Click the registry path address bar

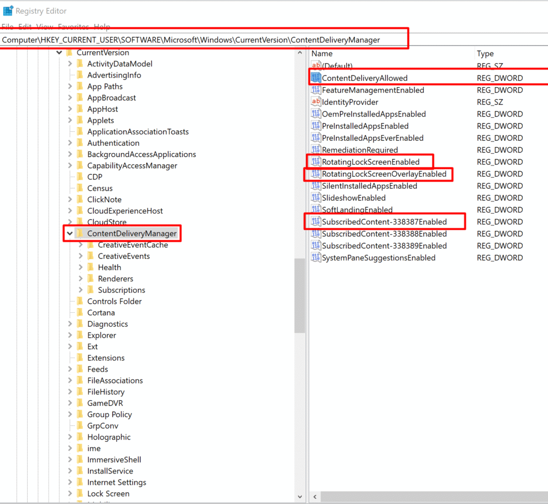click(203, 40)
